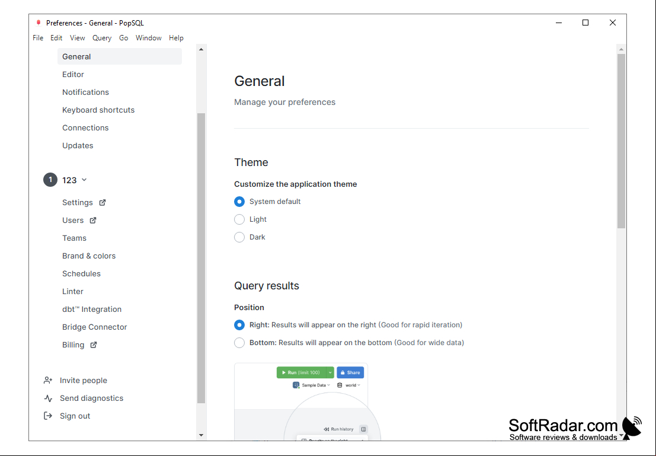Open the Edit menu
Screen dimensions: 656x456
click(x=56, y=38)
